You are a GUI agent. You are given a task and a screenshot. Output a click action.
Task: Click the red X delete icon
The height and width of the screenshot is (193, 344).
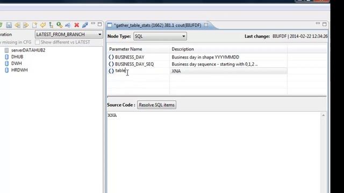pos(76,25)
